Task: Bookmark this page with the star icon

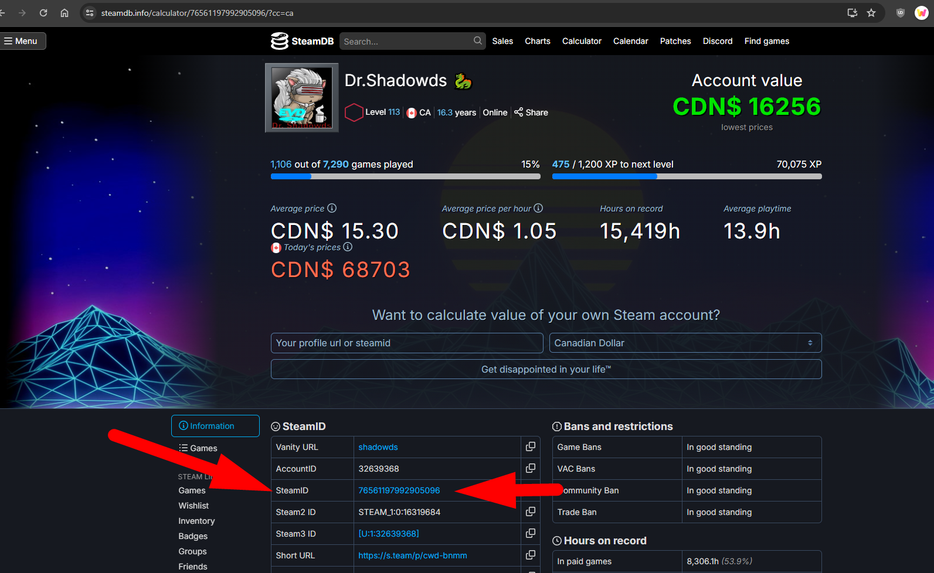Action: pos(871,13)
